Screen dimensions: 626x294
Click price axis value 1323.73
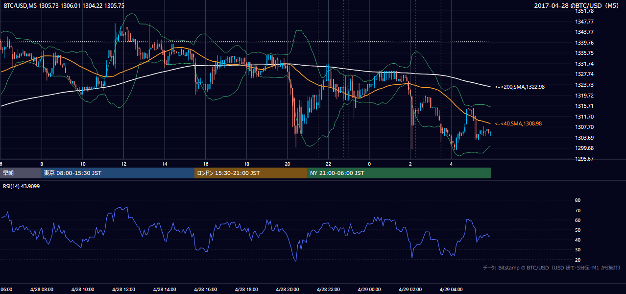point(584,85)
